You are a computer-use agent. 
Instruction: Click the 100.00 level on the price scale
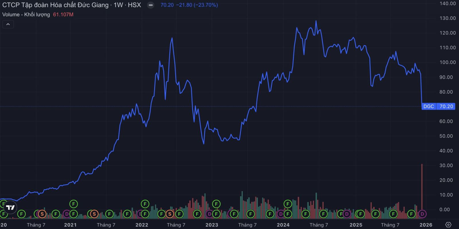click(x=448, y=62)
